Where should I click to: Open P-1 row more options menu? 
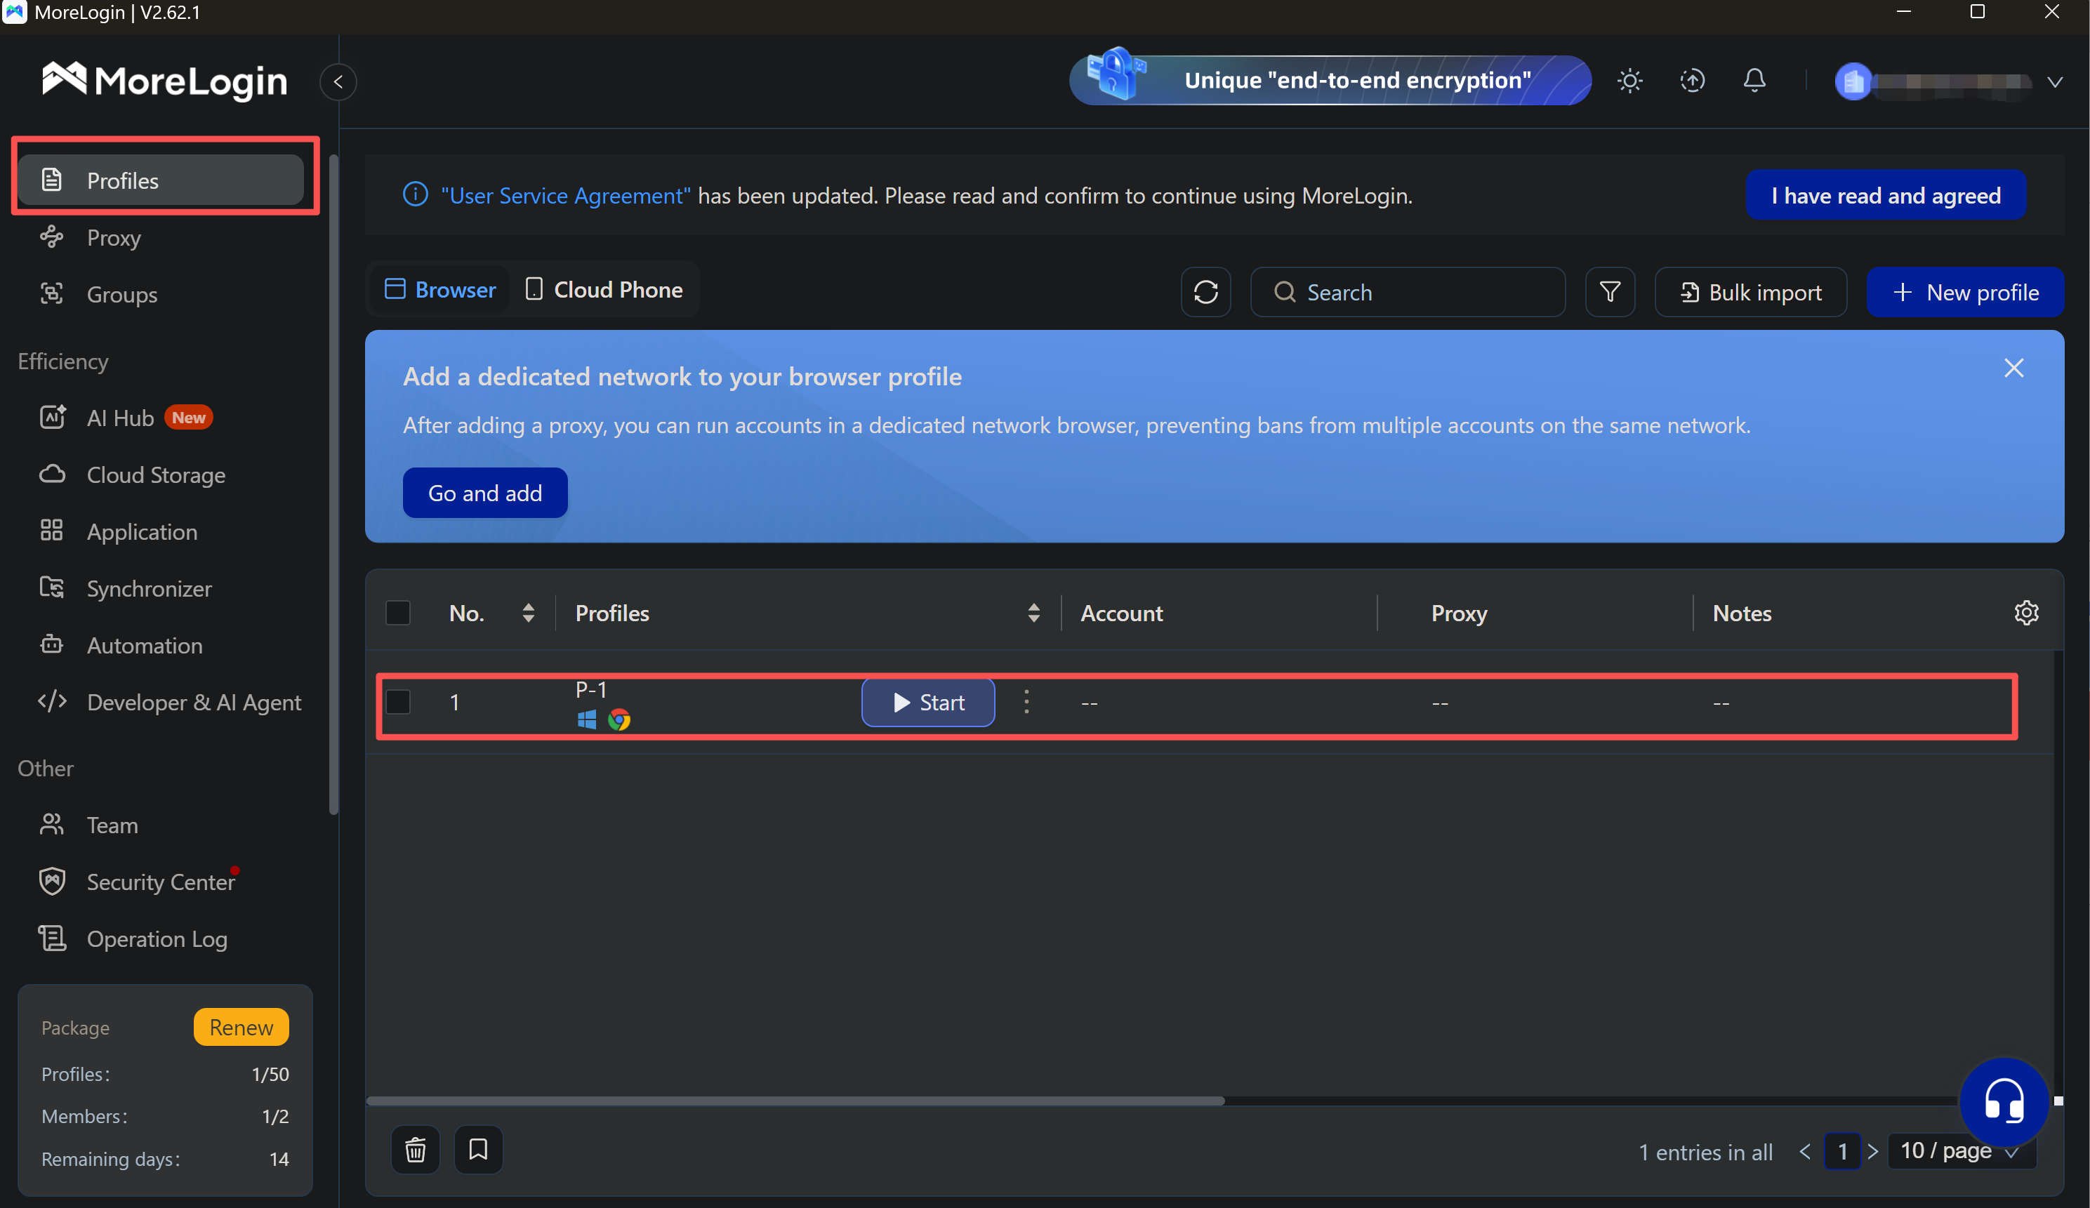(1027, 701)
